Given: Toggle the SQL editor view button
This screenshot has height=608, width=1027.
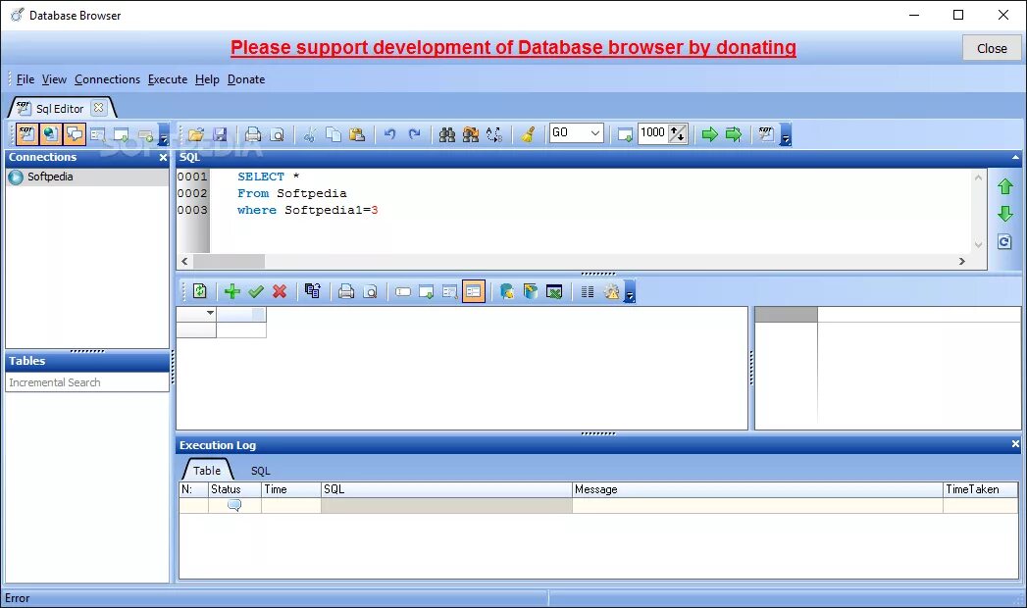Looking at the screenshot, I should click(x=26, y=134).
